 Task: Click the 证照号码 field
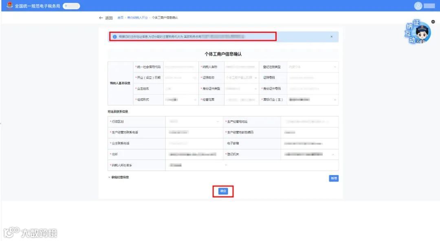click(x=312, y=78)
